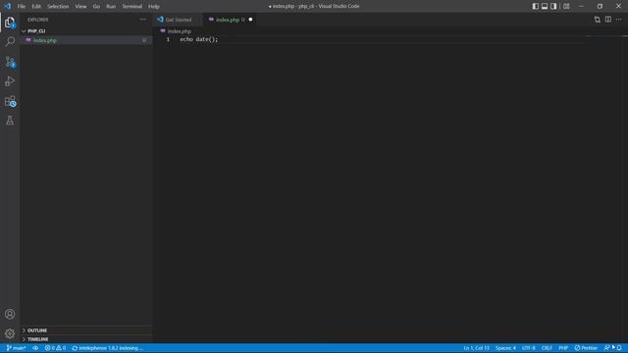628x353 pixels.
Task: Open the Source Control view
Action: coord(10,62)
